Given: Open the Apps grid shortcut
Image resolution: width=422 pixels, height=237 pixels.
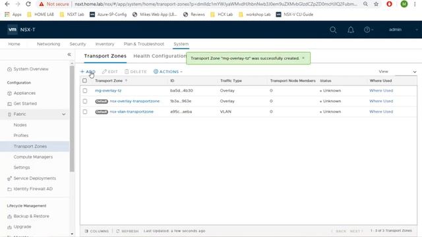Looking at the screenshot, I should (x=13, y=14).
